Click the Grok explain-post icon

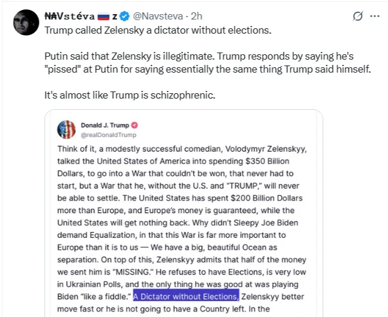tap(357, 16)
